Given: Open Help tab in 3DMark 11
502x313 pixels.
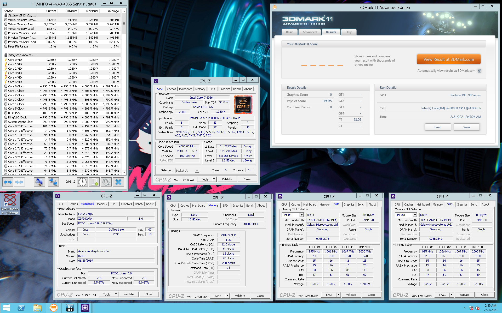Looking at the screenshot, I should click(x=349, y=32).
